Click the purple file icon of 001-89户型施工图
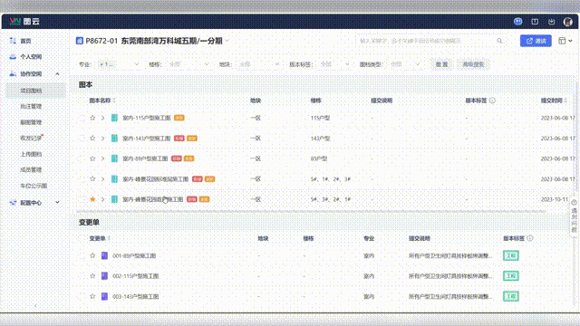 (x=105, y=255)
